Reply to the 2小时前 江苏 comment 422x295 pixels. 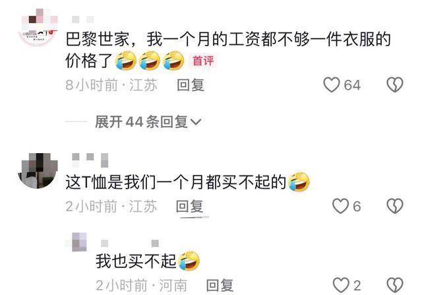click(x=189, y=207)
